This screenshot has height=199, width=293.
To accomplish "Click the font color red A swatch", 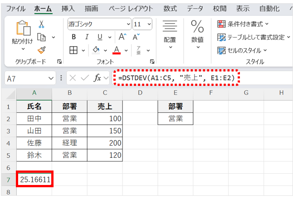I will [116, 50].
